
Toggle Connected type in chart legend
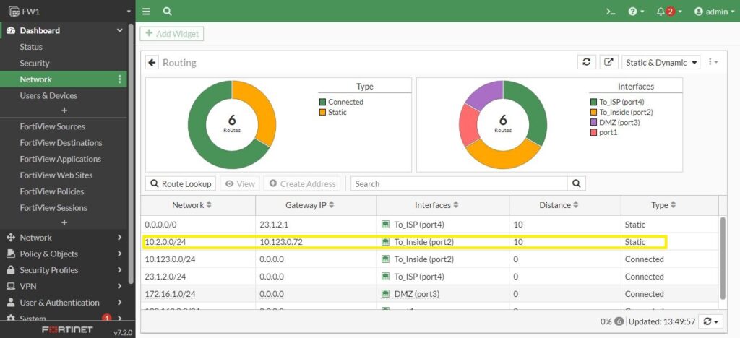tap(345, 102)
